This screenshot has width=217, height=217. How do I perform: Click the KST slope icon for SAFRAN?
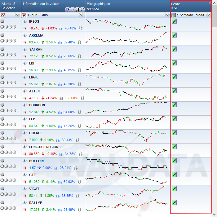[174, 49]
